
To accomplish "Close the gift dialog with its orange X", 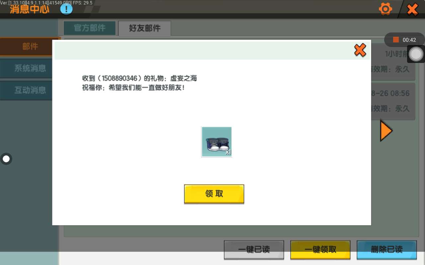I will pyautogui.click(x=360, y=50).
